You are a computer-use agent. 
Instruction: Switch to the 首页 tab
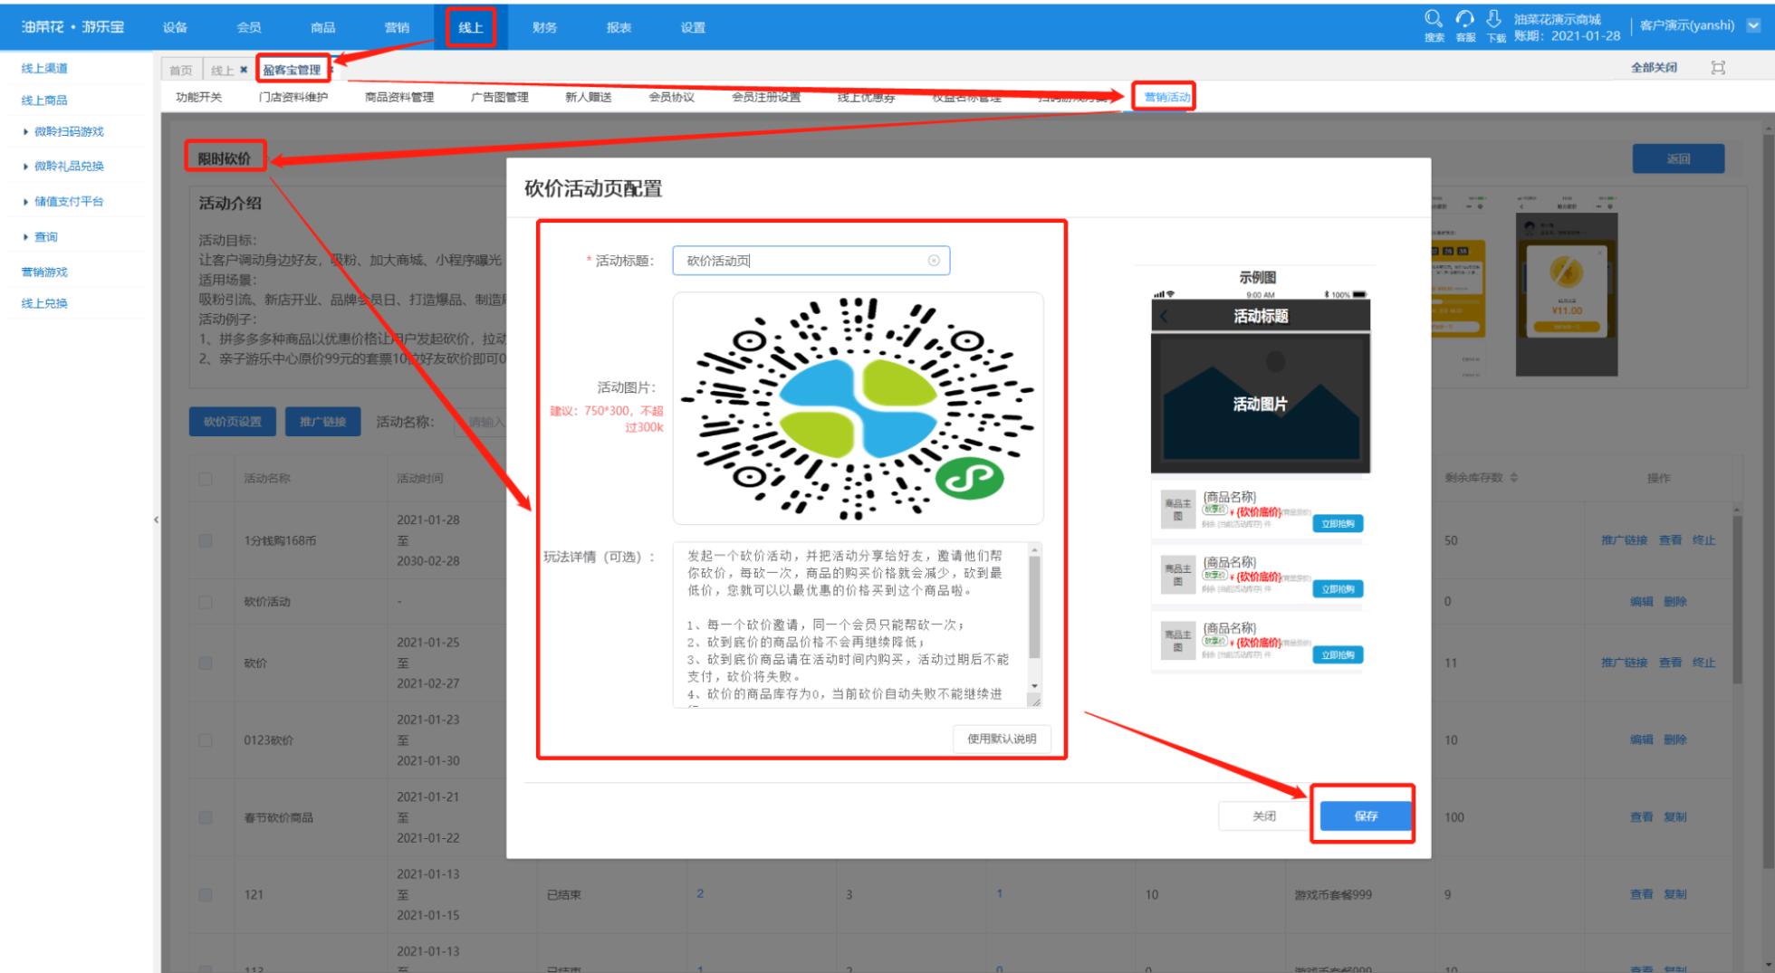(181, 71)
